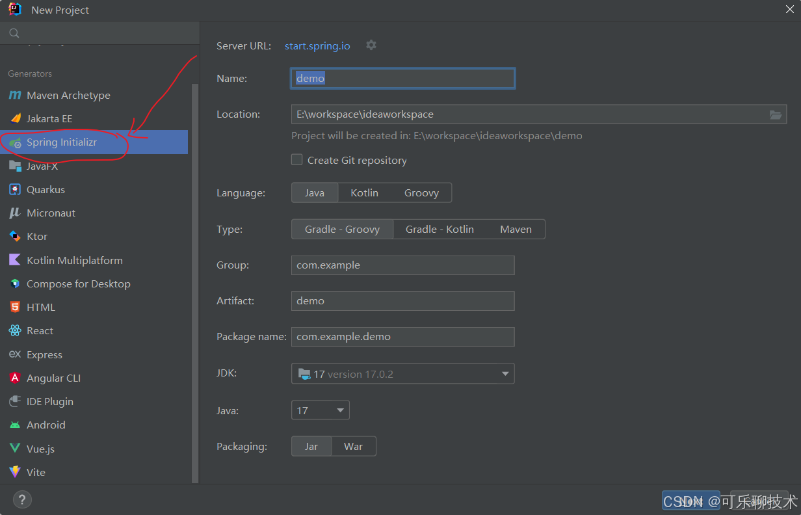Viewport: 801px width, 515px height.
Task: Open the Java version 17 dropdown
Action: [x=321, y=410]
